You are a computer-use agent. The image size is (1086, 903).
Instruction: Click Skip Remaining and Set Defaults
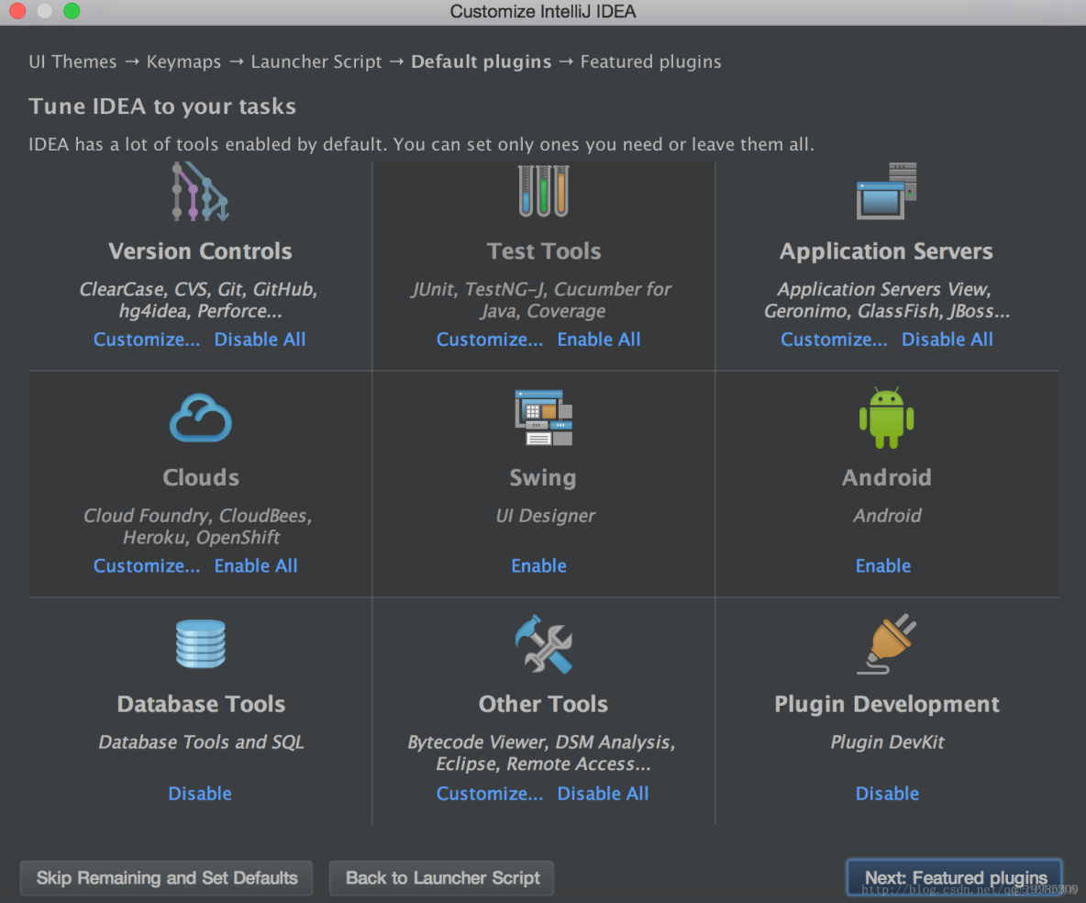166,878
